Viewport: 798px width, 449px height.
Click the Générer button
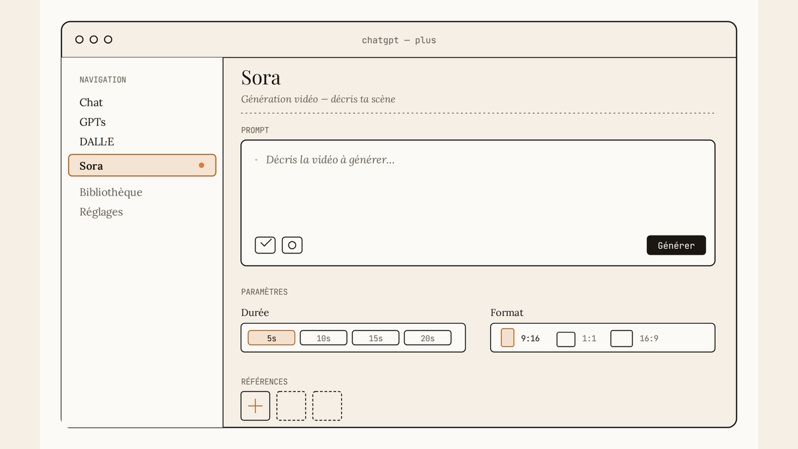click(x=676, y=245)
